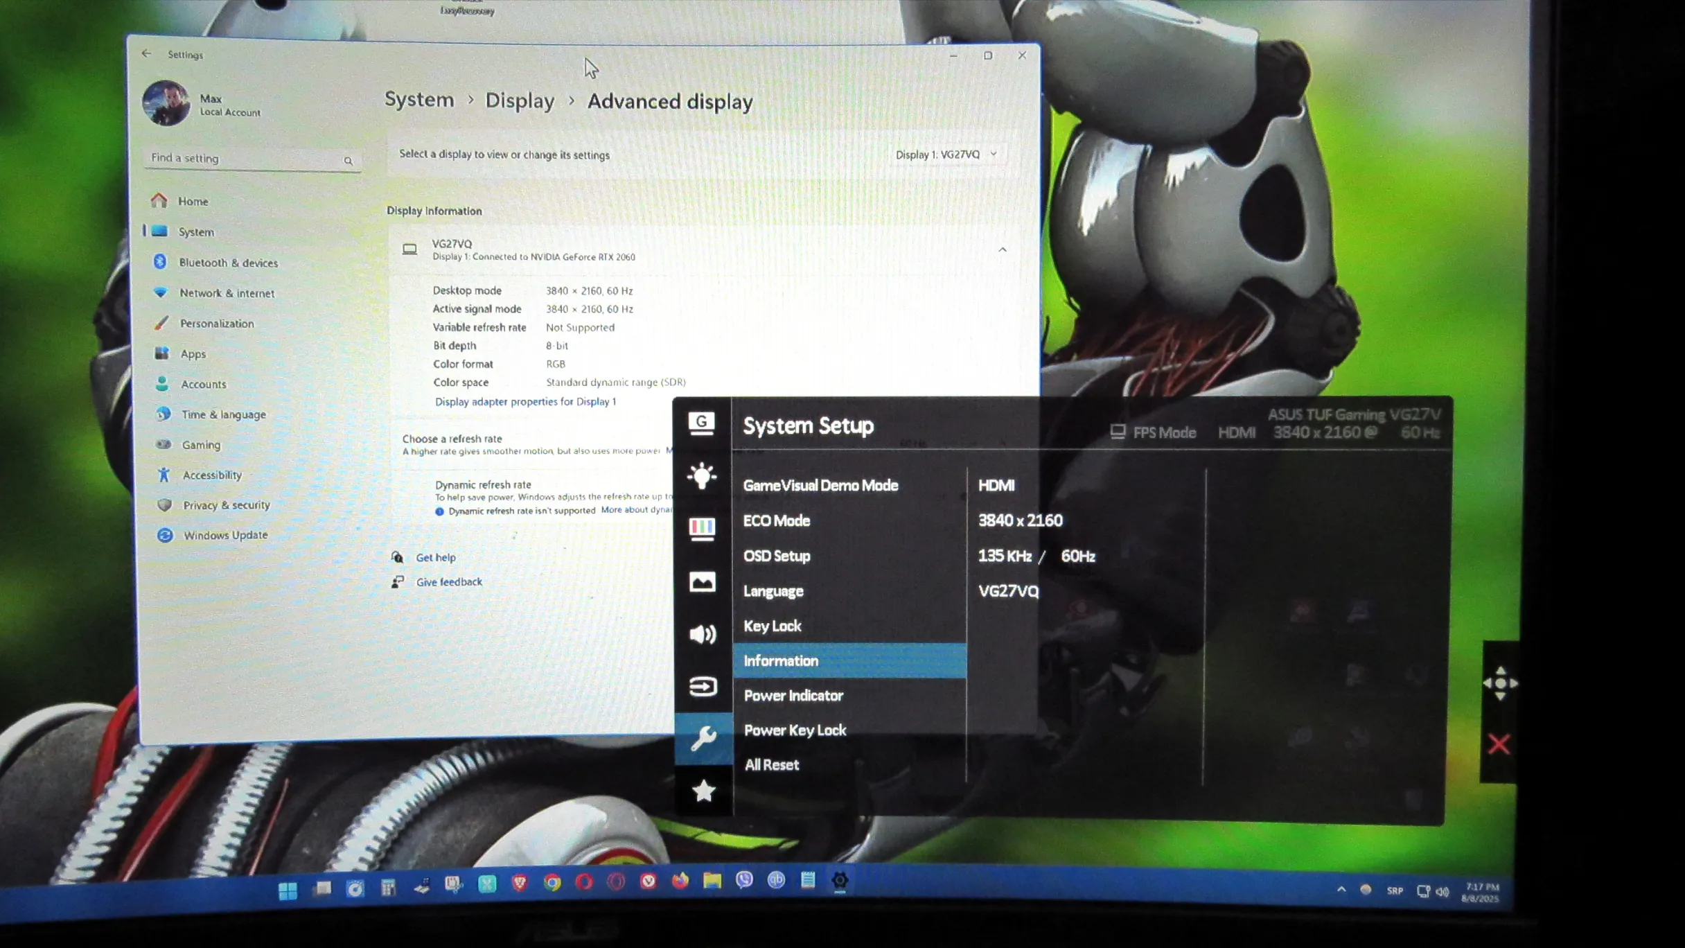Viewport: 1685px width, 948px height.
Task: Select the Input Select icon in OSD
Action: point(703,687)
